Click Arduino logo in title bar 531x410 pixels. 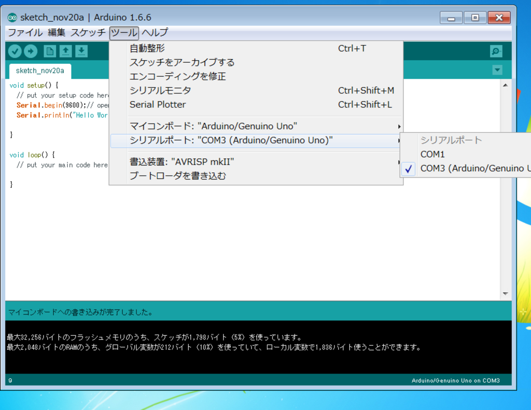pyautogui.click(x=12, y=17)
